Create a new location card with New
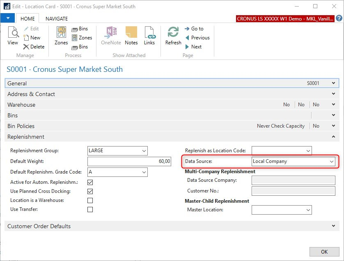Image resolution: width=344 pixels, height=261 pixels. click(32, 38)
